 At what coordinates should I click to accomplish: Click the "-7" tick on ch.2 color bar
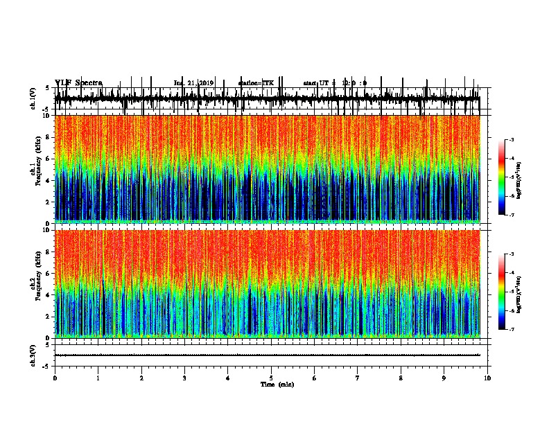click(512, 330)
